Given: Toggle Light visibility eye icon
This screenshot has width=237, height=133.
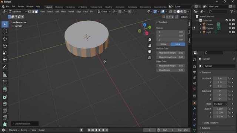Looking at the screenshot, I should pos(230,32).
